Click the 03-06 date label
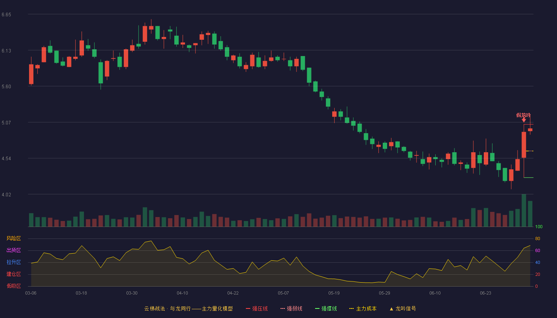The image size is (557, 318). point(31,293)
